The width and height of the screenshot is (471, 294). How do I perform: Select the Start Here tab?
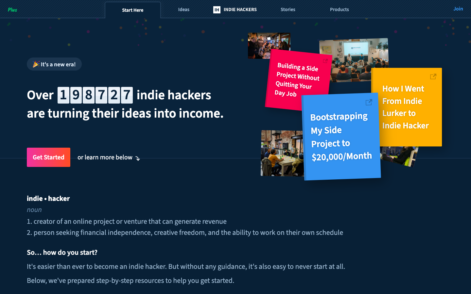coord(132,10)
